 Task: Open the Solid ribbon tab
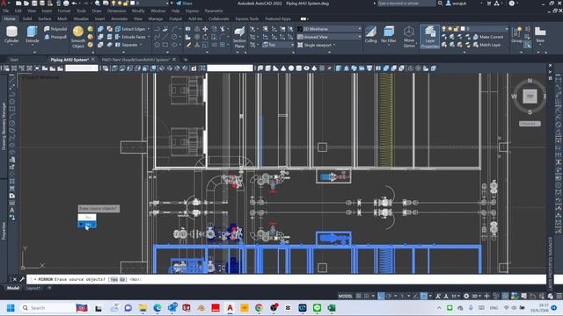27,18
